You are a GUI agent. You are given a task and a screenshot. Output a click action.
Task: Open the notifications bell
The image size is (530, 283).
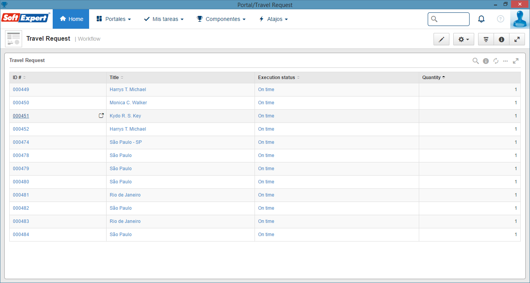tap(481, 19)
